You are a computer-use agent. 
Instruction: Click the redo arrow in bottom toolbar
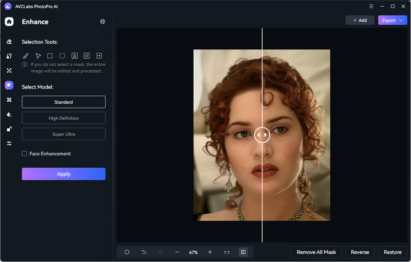pyautogui.click(x=160, y=252)
